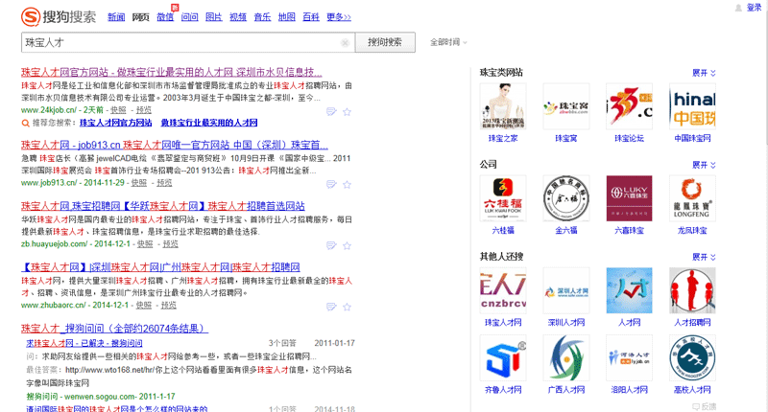Open the 珠宝人才_搜狗问问 result title

coord(114,329)
